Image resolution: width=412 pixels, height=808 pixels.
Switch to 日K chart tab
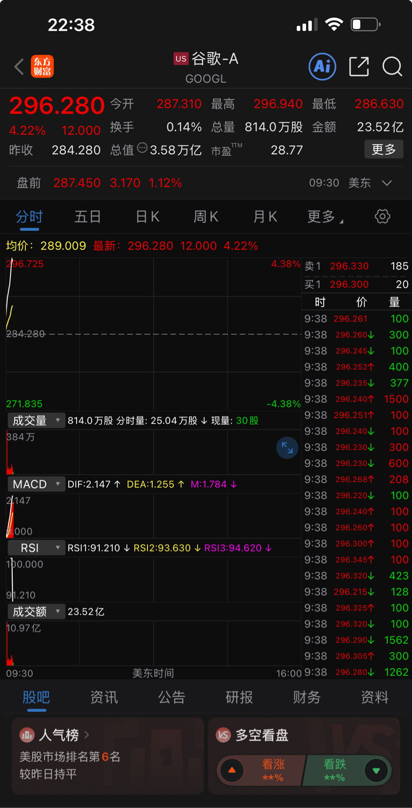pos(147,217)
